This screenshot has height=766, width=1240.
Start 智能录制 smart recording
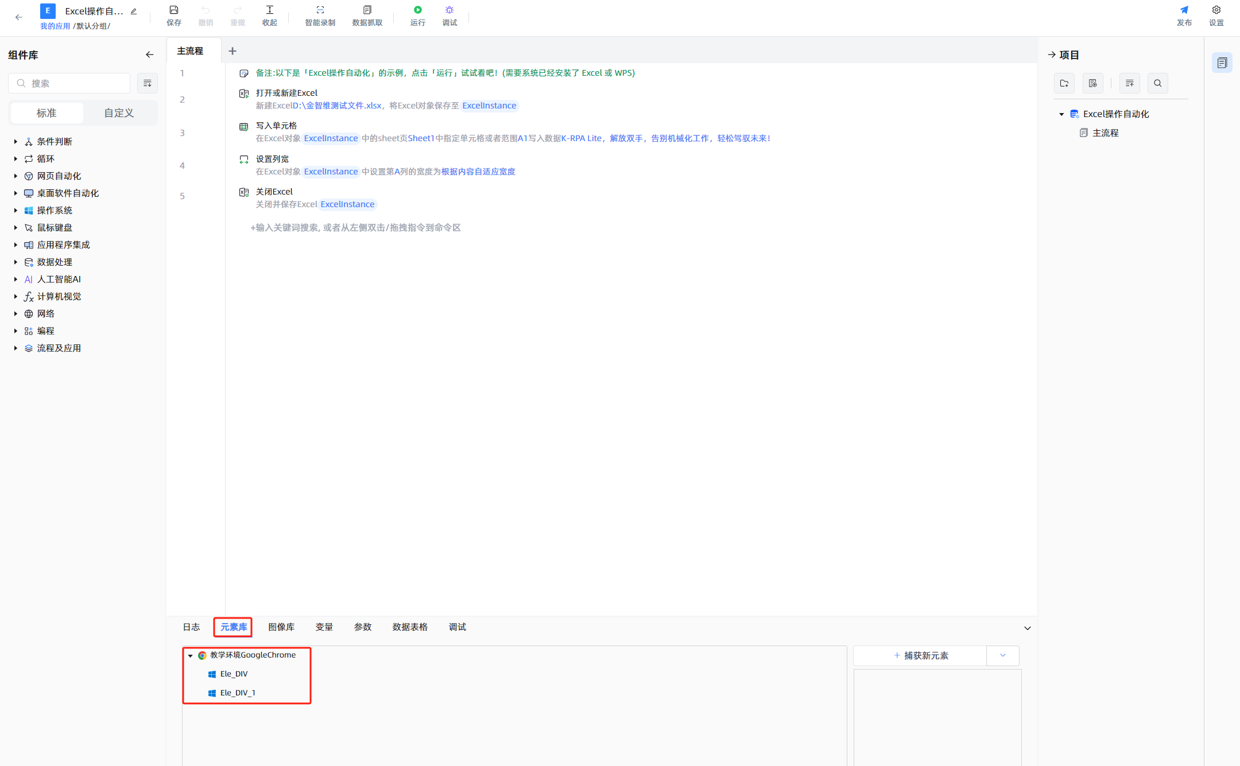(x=320, y=15)
